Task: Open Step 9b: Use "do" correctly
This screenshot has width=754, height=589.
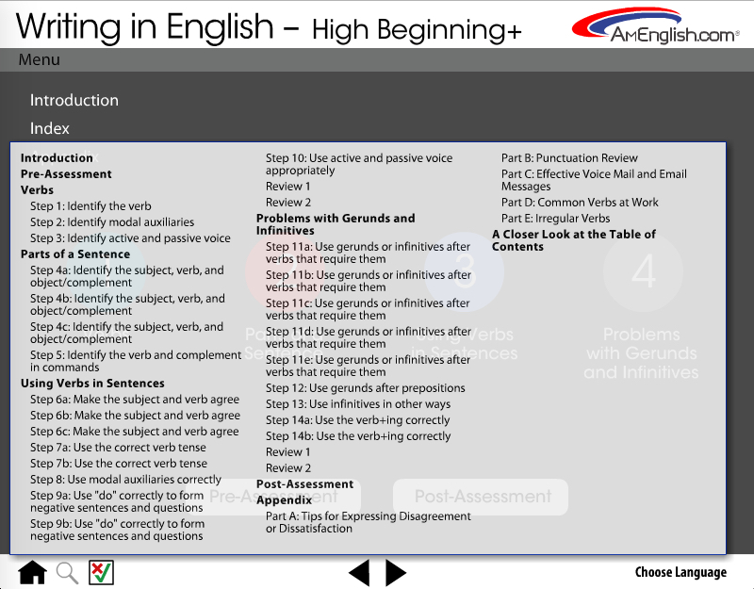Action: pyautogui.click(x=117, y=530)
